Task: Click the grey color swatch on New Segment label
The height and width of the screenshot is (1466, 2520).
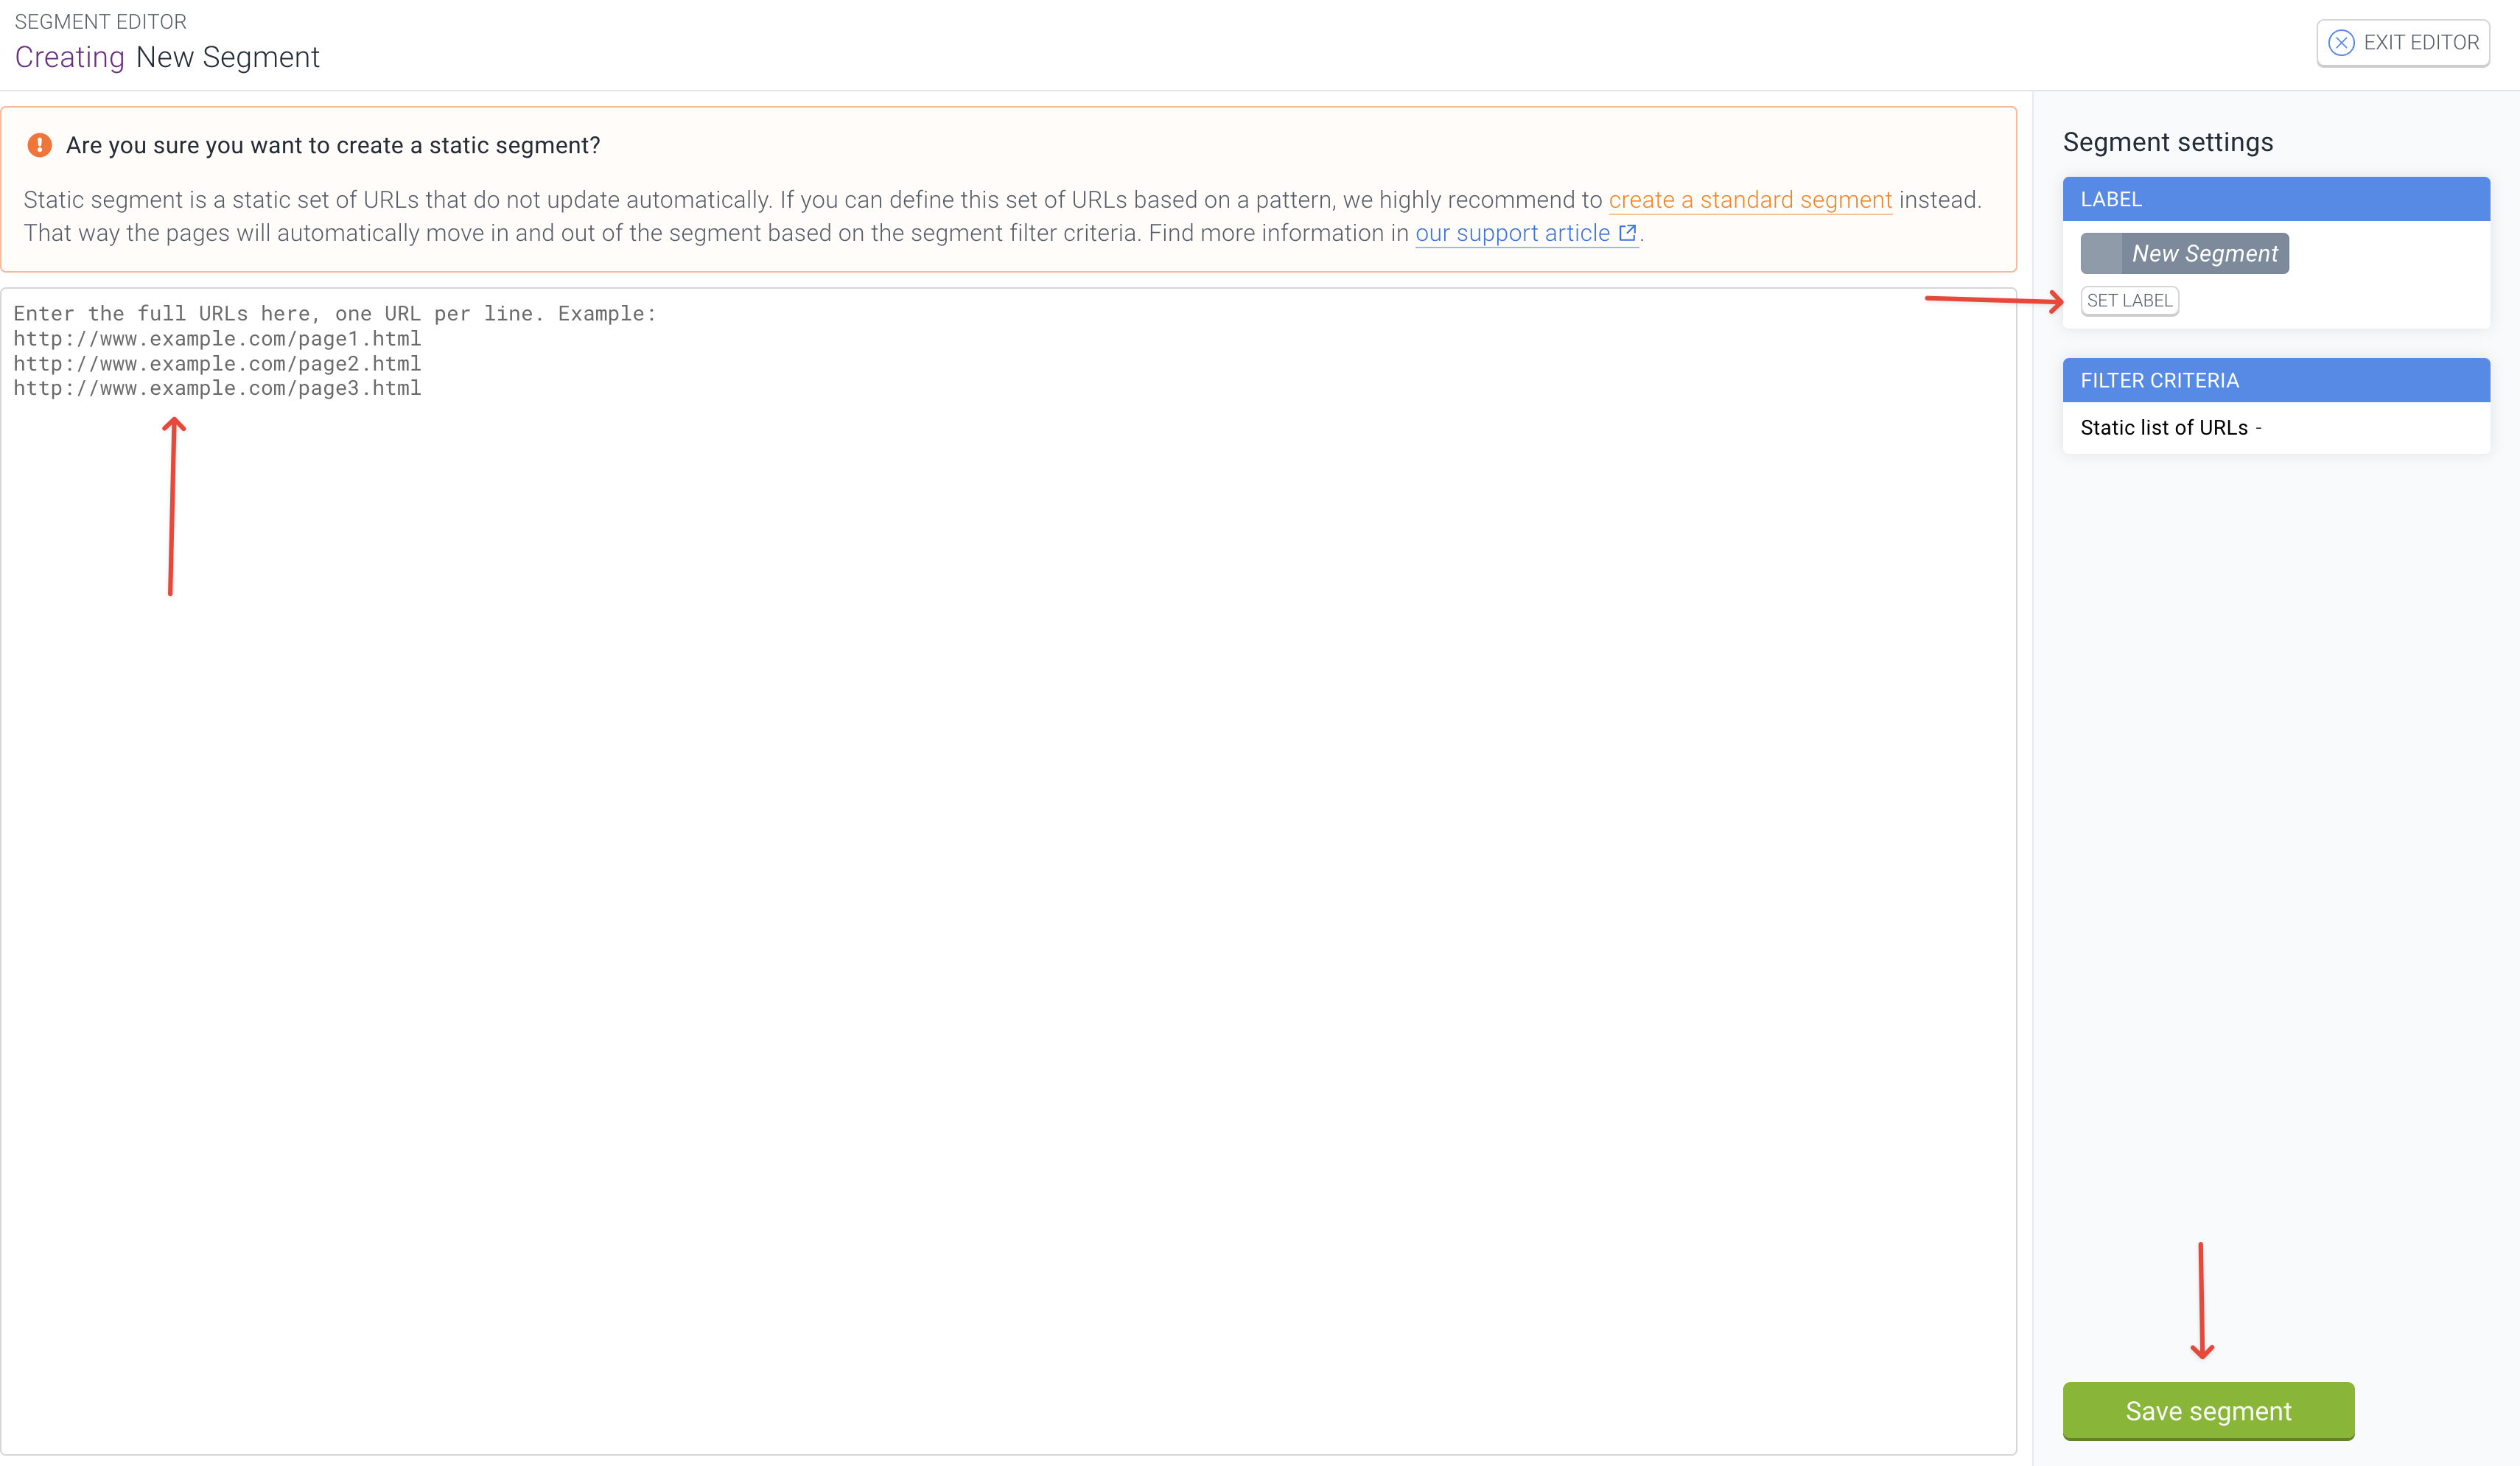Action: click(2101, 253)
